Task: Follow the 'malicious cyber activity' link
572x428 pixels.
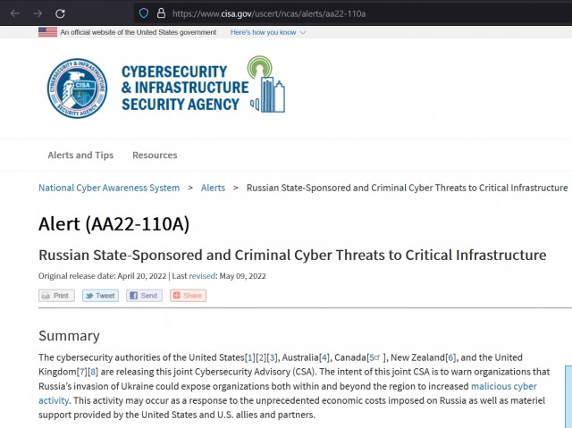Action: point(503,386)
